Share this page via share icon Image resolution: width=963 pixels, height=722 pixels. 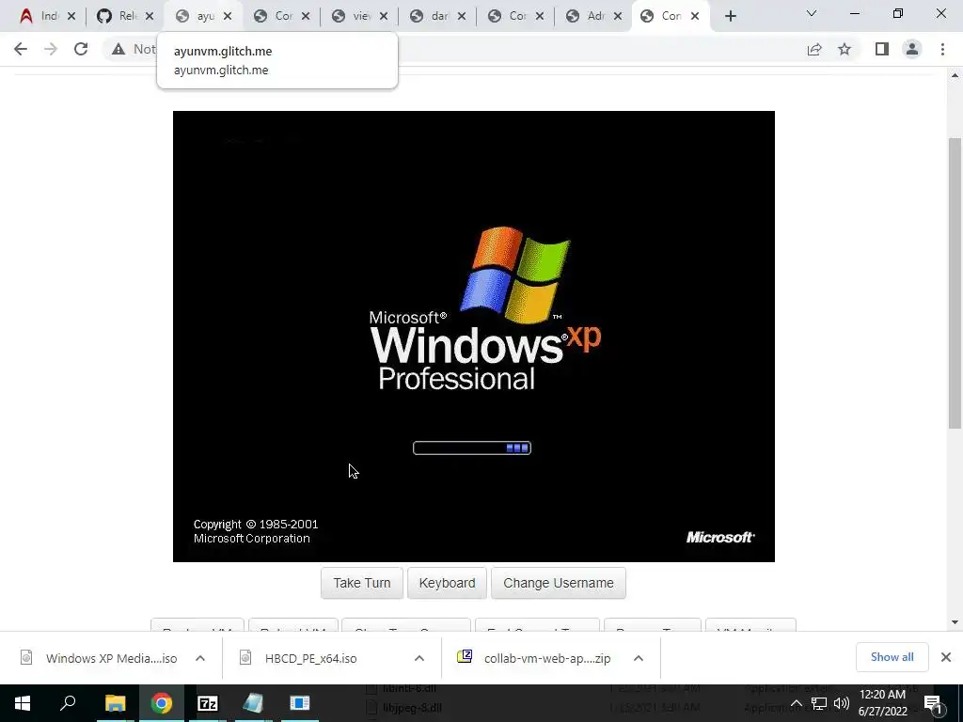coord(814,49)
